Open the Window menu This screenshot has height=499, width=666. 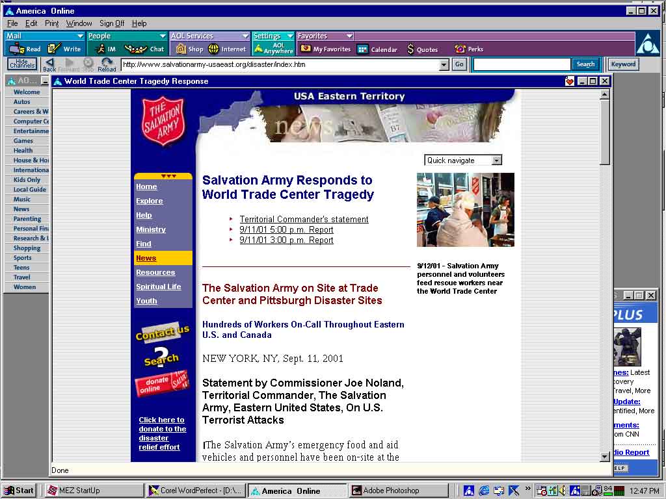pyautogui.click(x=79, y=23)
